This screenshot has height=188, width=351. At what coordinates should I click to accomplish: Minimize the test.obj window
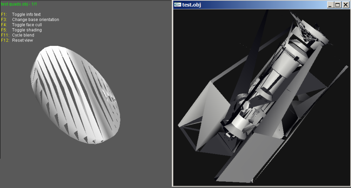[331, 5]
